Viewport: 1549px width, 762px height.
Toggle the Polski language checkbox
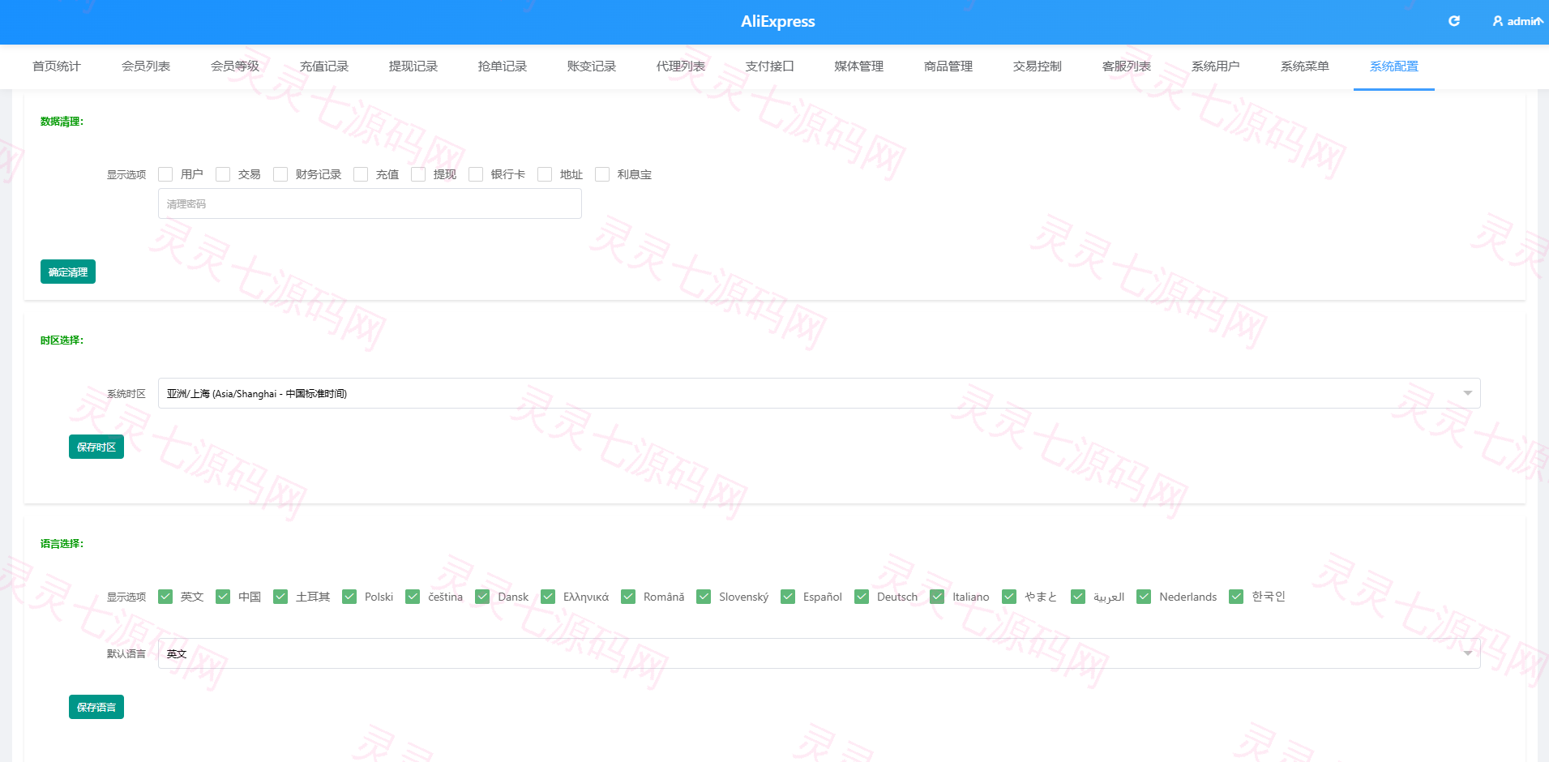(x=349, y=597)
